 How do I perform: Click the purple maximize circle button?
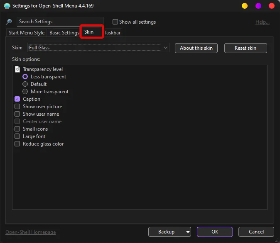(258, 6)
